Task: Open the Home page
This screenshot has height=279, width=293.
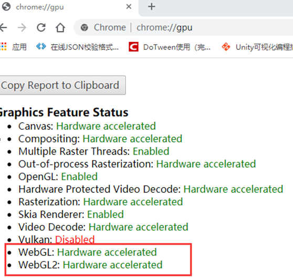Action: coord(60,28)
